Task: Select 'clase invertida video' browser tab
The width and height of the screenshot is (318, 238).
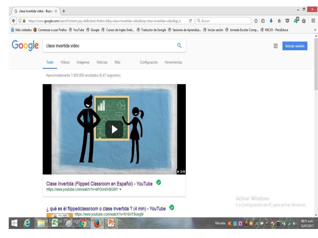Action: (x=34, y=11)
